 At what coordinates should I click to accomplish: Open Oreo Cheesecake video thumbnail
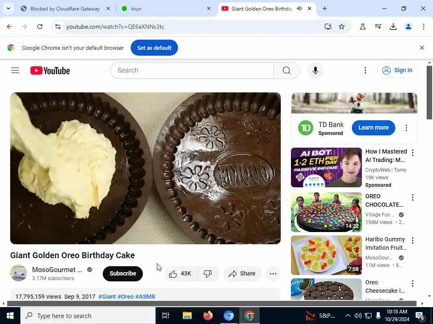point(326,289)
